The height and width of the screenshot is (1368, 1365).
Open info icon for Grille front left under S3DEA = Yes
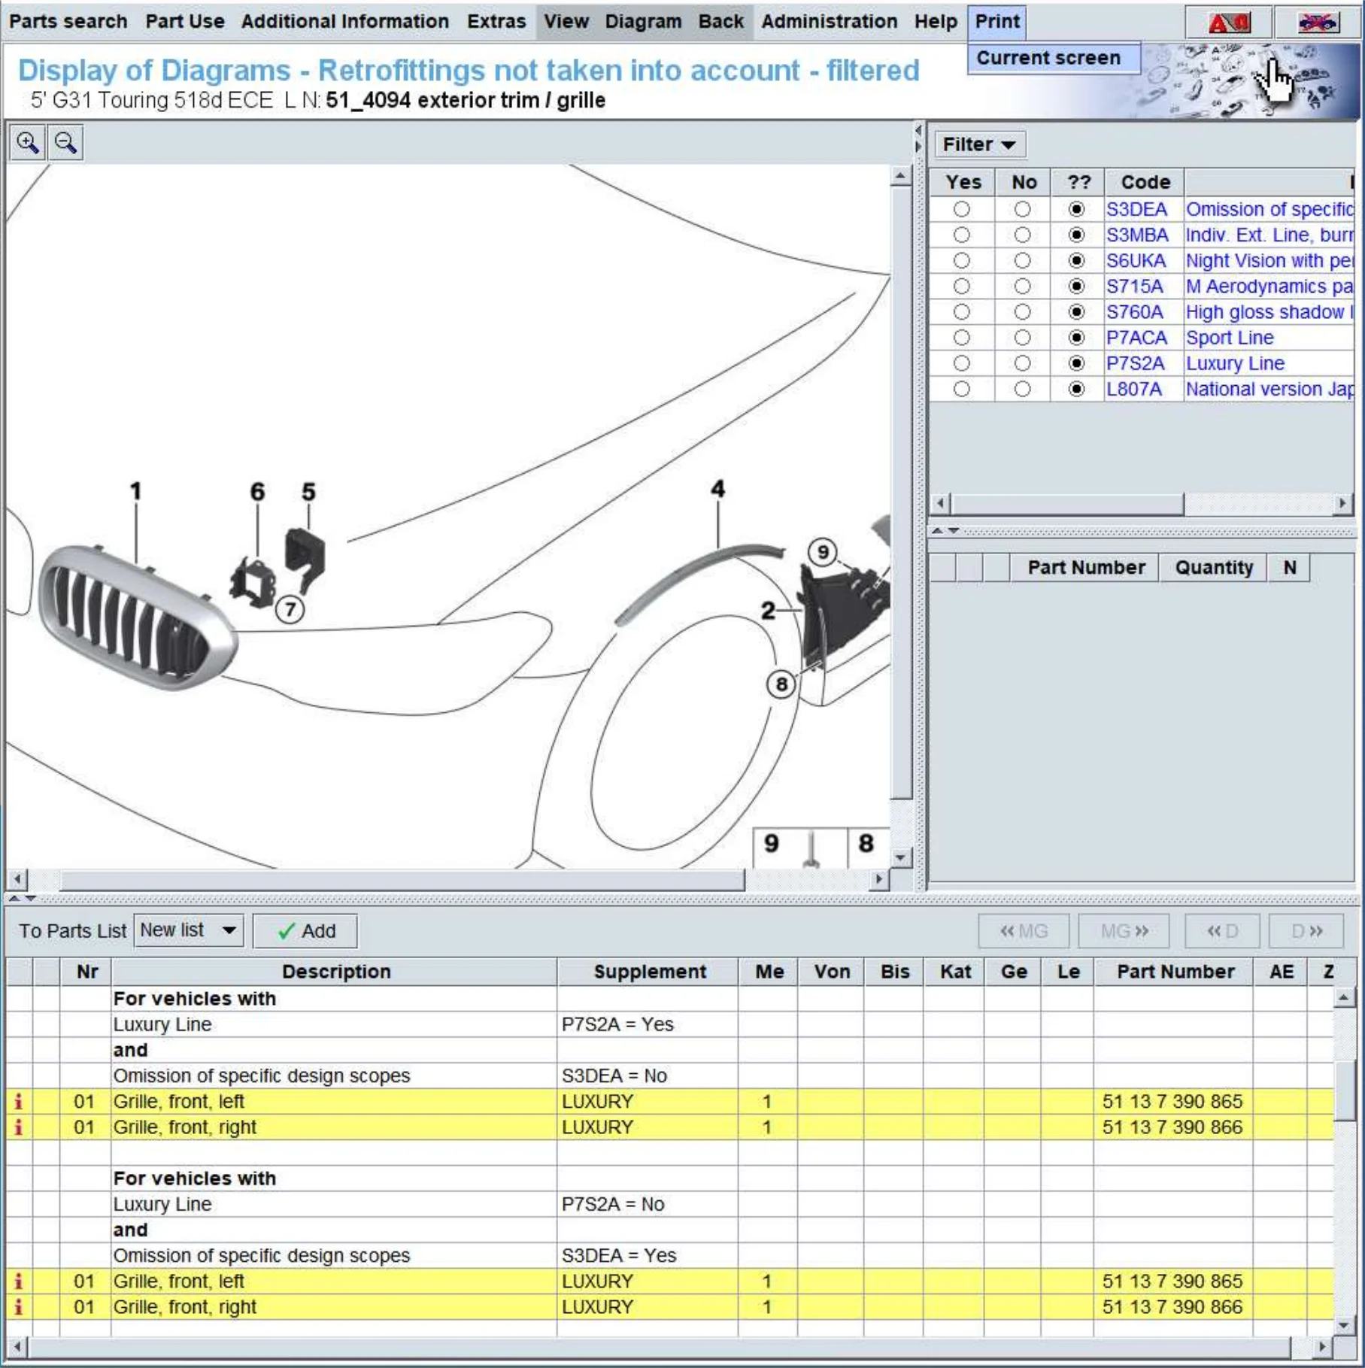(19, 1282)
